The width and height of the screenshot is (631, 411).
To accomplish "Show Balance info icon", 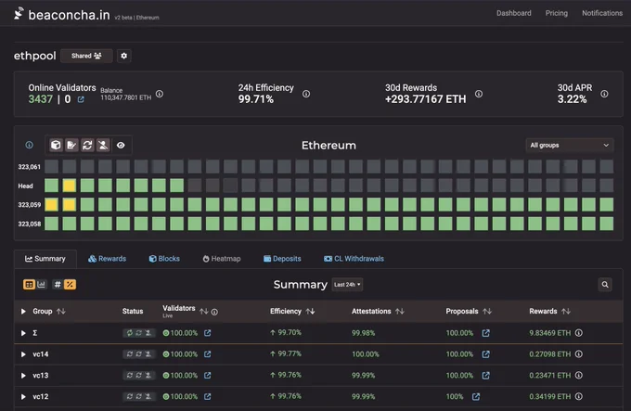I will click(160, 94).
